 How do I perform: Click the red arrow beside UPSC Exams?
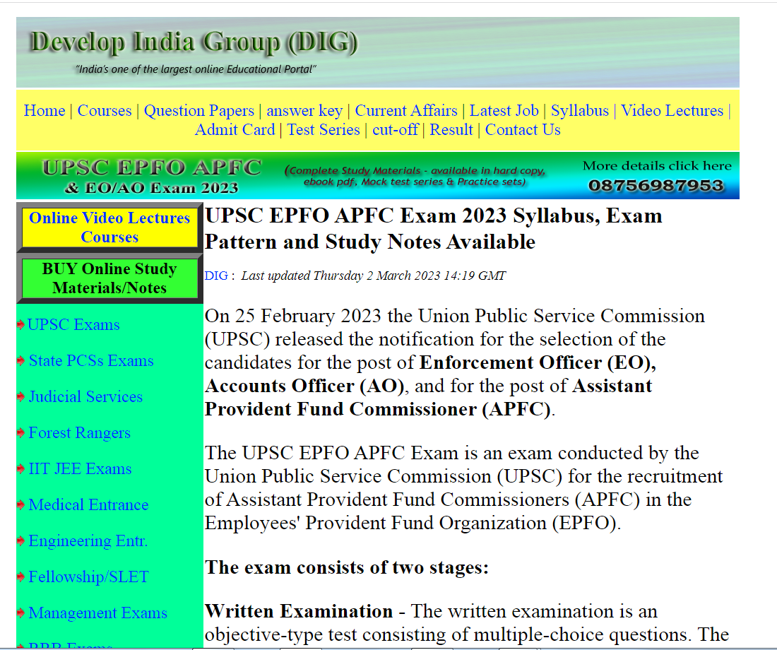pos(20,325)
